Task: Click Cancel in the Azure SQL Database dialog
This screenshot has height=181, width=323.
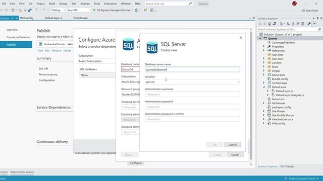Action: [x=235, y=155]
